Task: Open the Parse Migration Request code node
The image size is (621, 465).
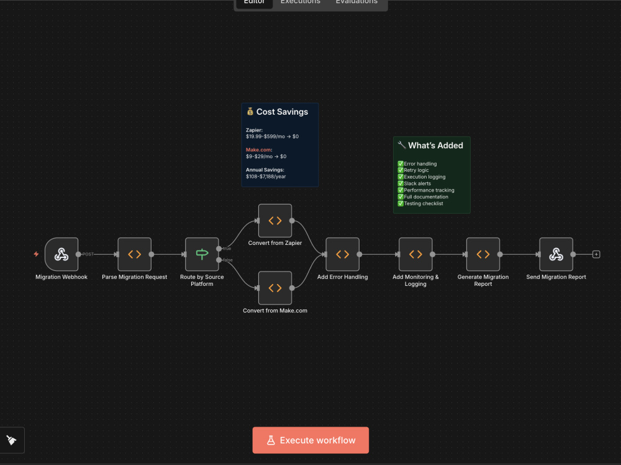Action: (x=134, y=254)
